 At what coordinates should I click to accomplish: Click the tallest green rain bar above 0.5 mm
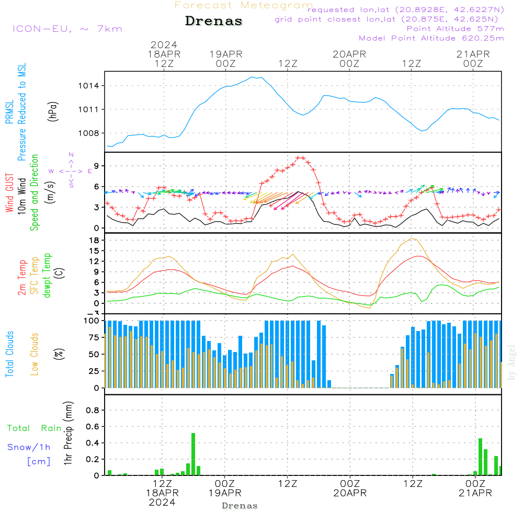(x=193, y=454)
